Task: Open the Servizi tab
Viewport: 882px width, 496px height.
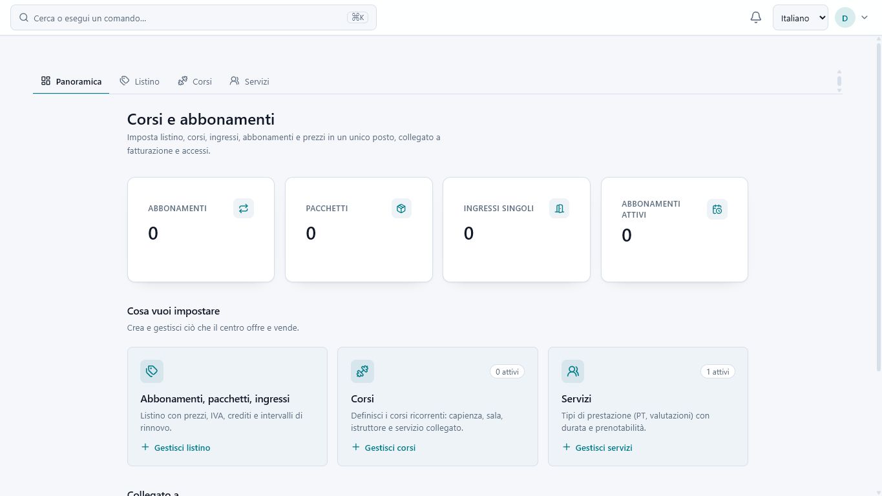Action: [249, 81]
